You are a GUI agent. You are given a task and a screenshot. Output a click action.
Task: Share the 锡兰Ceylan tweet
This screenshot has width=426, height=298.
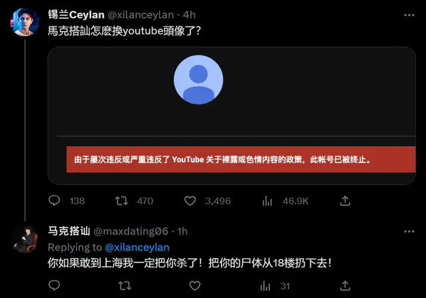point(345,201)
